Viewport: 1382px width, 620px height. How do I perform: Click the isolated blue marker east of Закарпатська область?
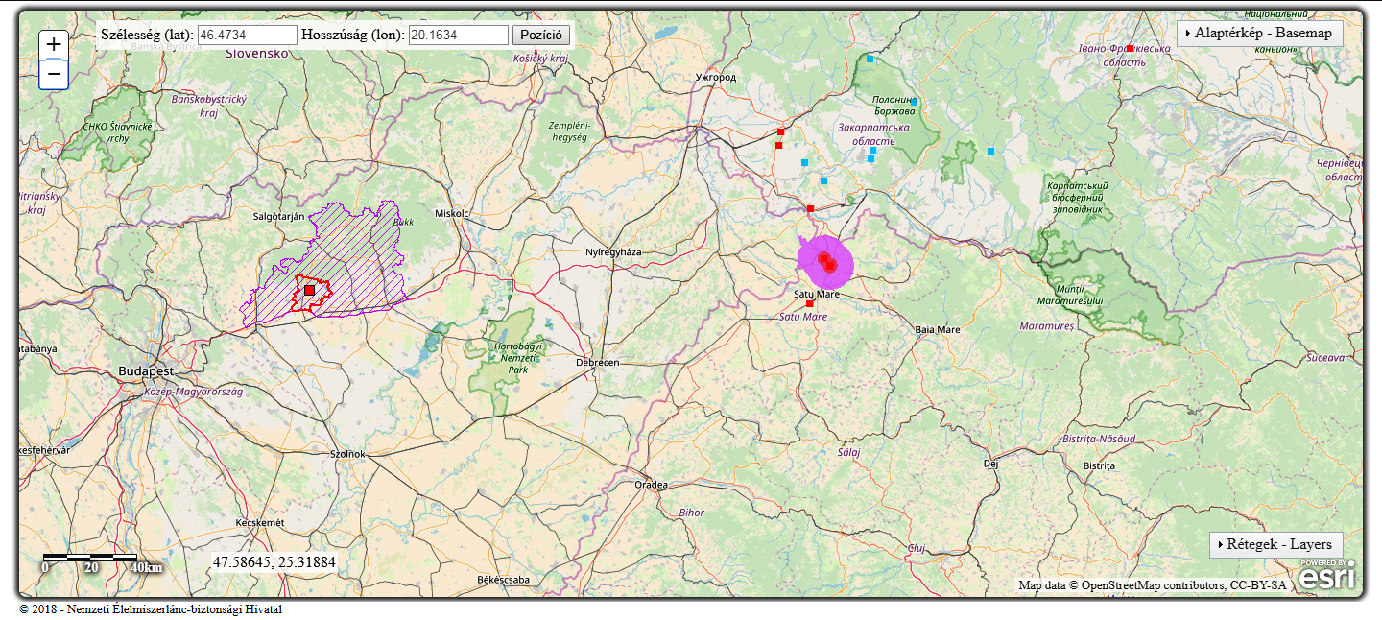990,151
